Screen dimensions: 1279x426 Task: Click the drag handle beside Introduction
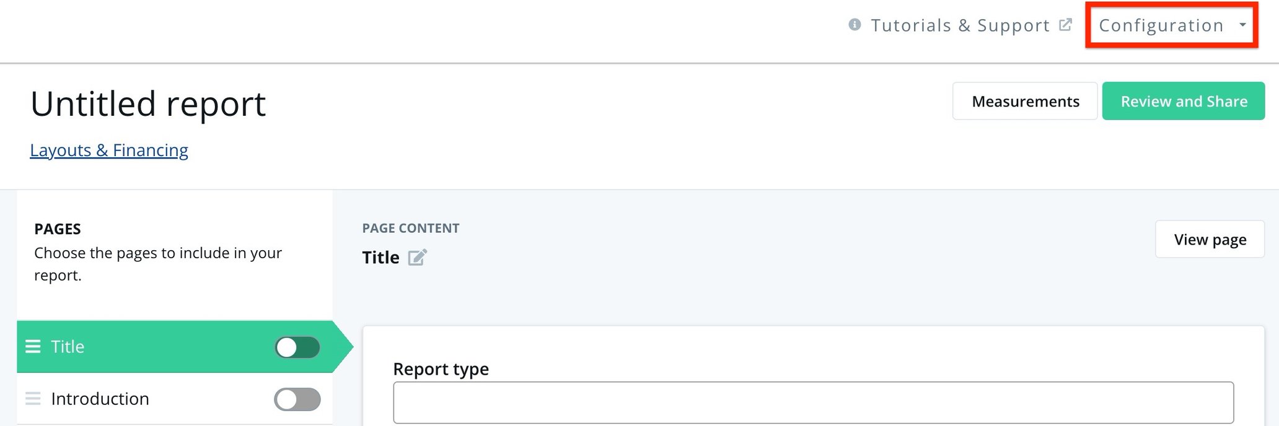(x=33, y=399)
